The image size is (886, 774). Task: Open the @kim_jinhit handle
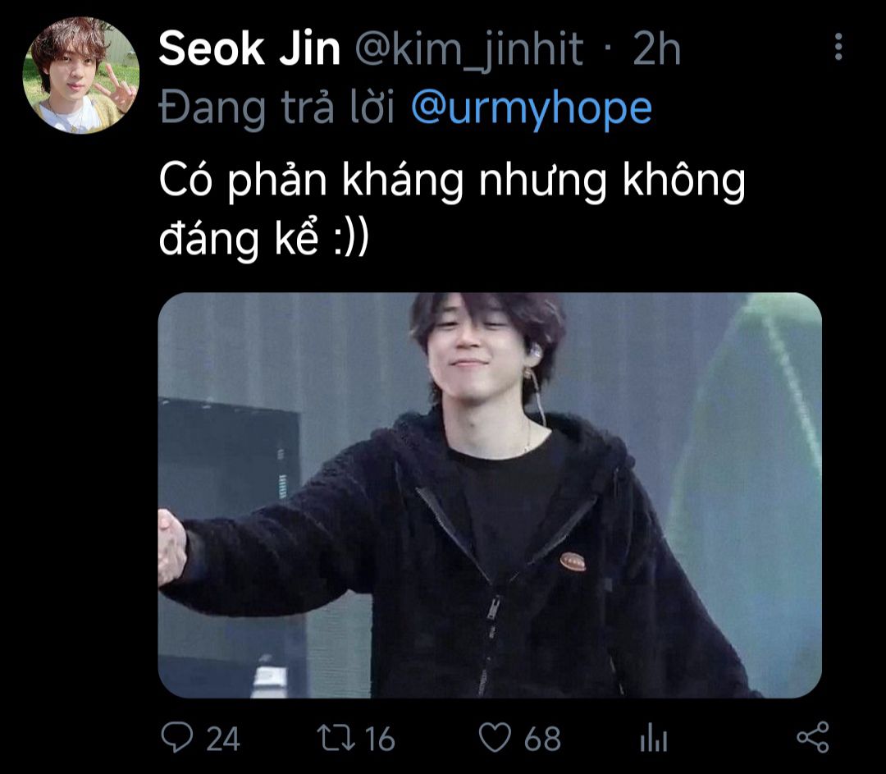click(x=469, y=49)
